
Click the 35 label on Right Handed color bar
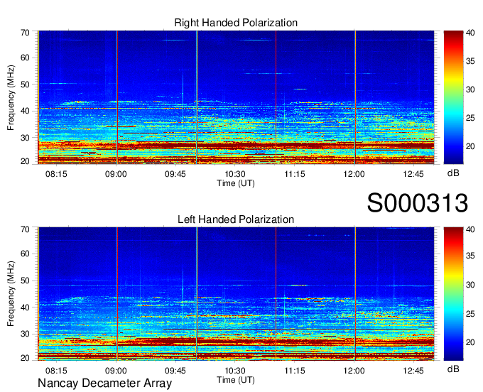click(x=470, y=61)
